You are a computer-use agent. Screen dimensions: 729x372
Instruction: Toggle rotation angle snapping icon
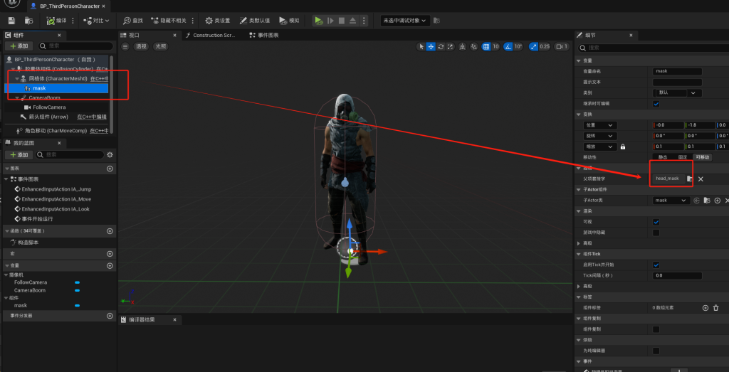click(508, 46)
